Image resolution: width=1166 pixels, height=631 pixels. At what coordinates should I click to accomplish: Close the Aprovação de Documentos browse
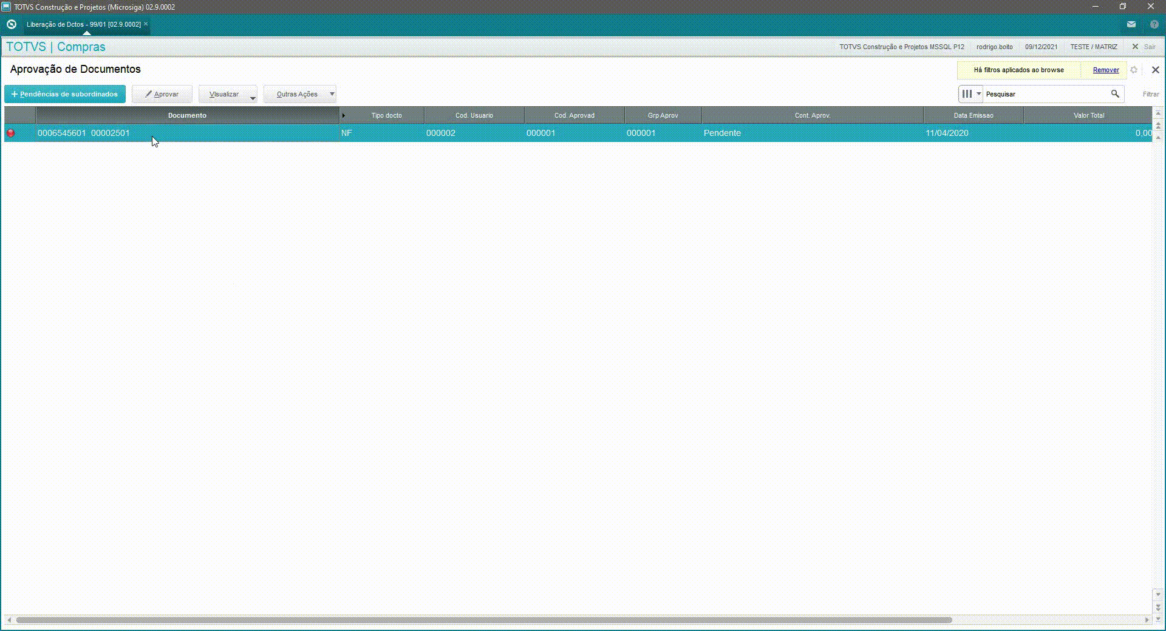pyautogui.click(x=1155, y=70)
